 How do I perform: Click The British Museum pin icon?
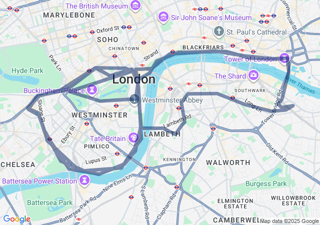(135, 5)
